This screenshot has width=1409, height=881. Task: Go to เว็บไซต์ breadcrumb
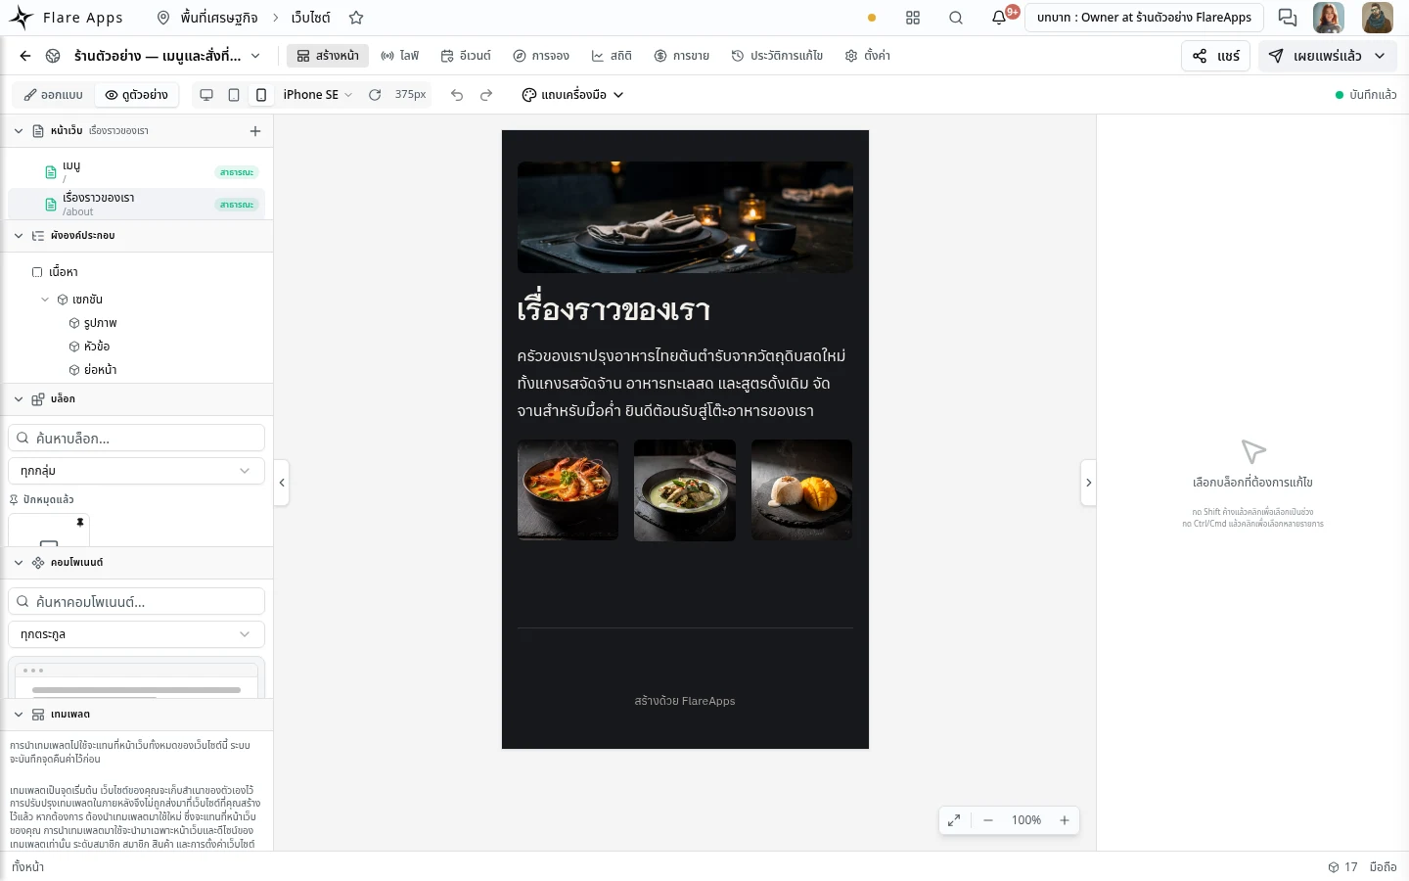pos(311,18)
